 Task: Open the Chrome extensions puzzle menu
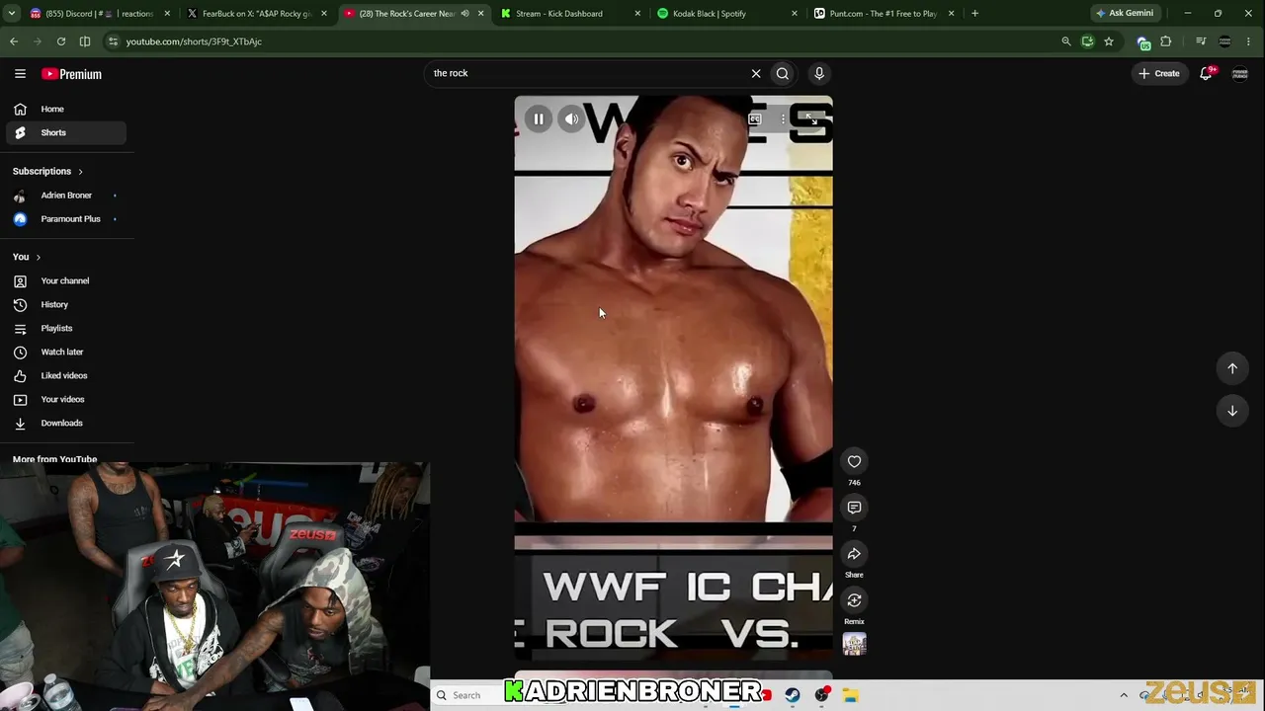[x=1166, y=41]
